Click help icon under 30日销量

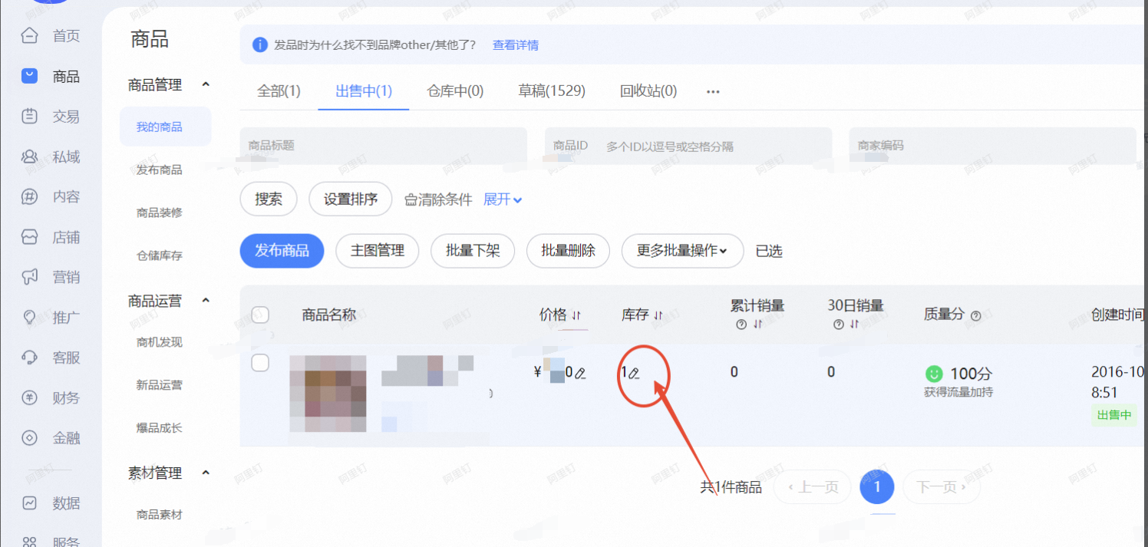point(839,325)
